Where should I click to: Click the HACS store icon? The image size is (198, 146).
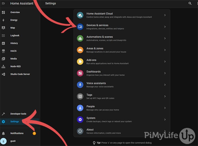pyautogui.click(x=4, y=51)
